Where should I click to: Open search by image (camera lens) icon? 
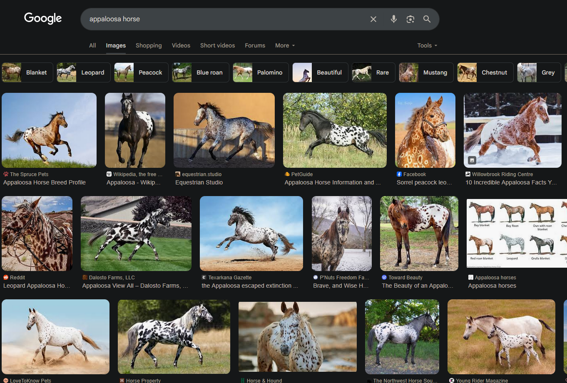pos(410,19)
